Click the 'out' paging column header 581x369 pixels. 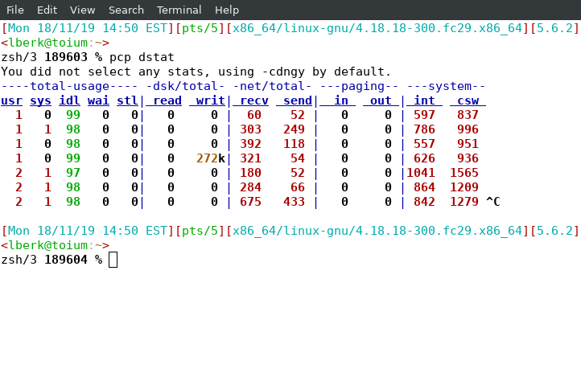pyautogui.click(x=381, y=100)
